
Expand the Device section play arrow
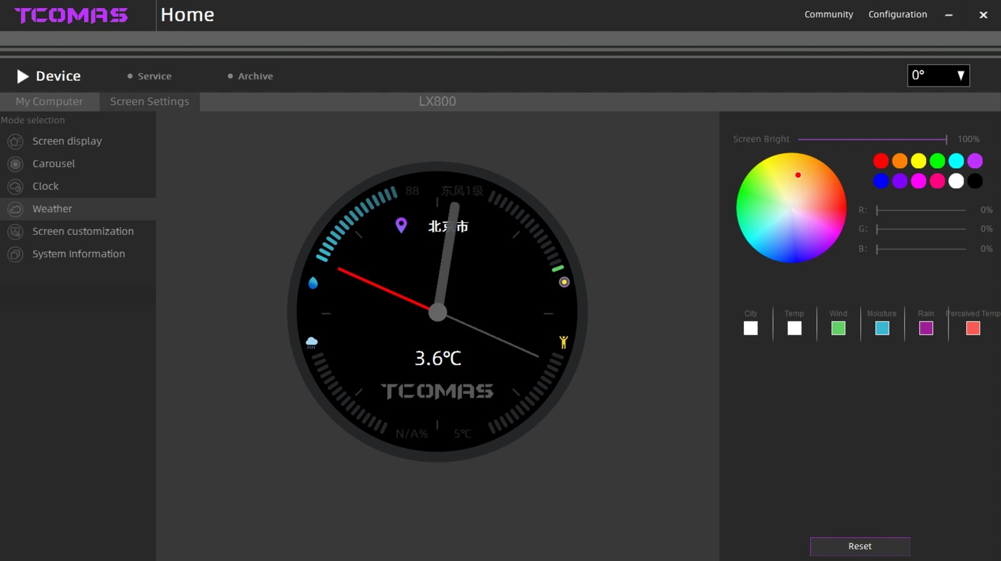click(23, 76)
